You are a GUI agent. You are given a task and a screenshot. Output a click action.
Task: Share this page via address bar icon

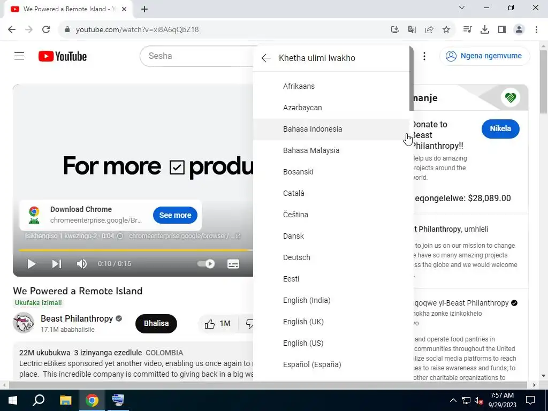(429, 30)
